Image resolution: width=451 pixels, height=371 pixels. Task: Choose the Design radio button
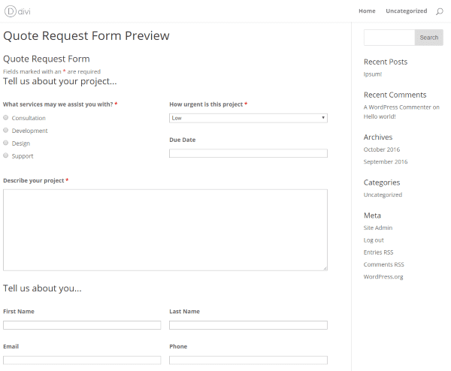tap(6, 143)
